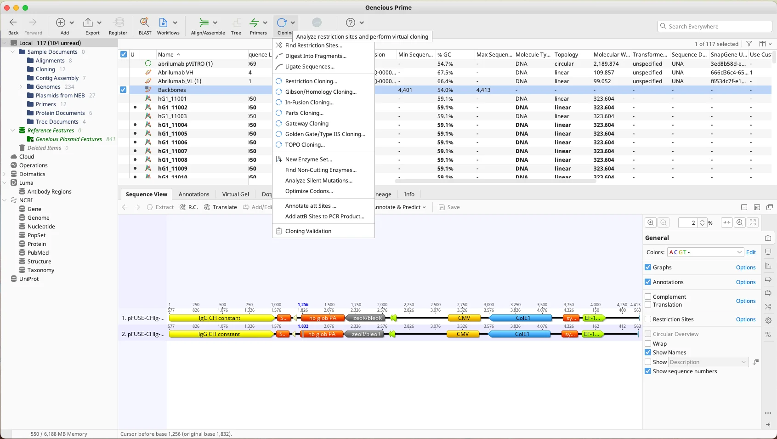Click the Export icon
Image resolution: width=777 pixels, height=439 pixels.
(x=88, y=22)
